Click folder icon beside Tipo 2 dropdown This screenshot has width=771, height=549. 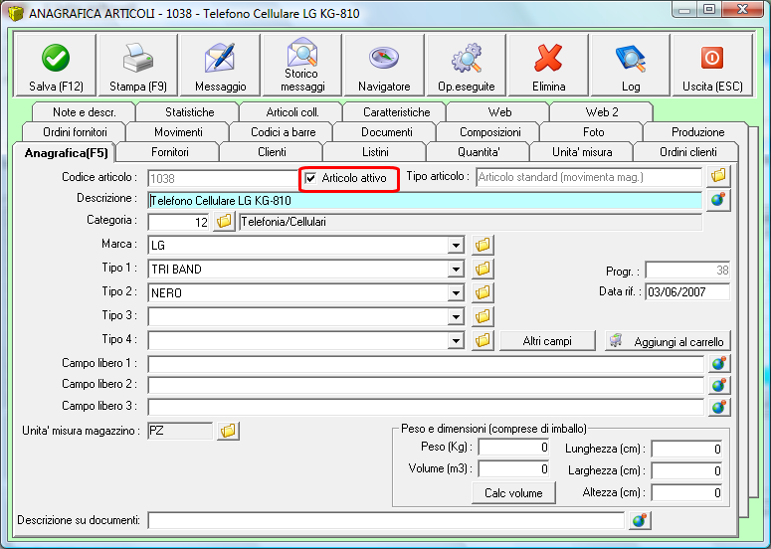[482, 292]
